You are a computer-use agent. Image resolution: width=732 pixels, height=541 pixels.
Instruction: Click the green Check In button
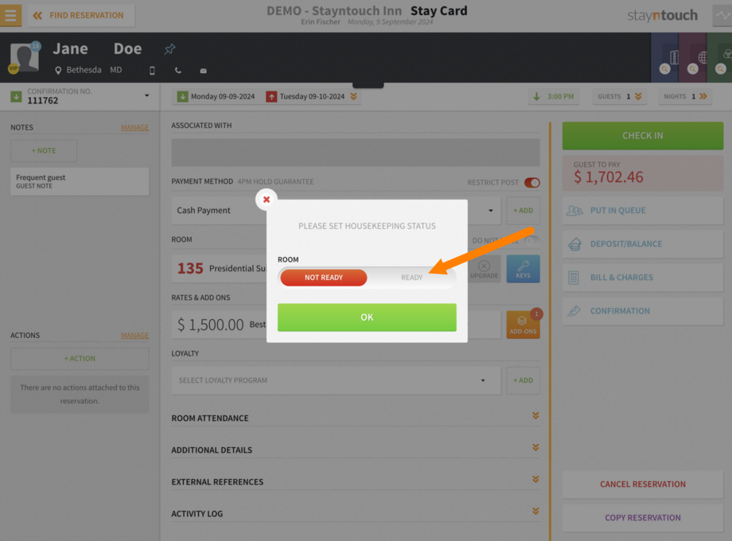tap(642, 136)
